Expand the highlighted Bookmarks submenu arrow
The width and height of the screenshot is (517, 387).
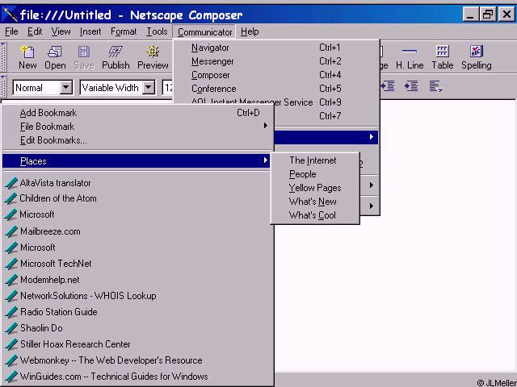pyautogui.click(x=372, y=136)
